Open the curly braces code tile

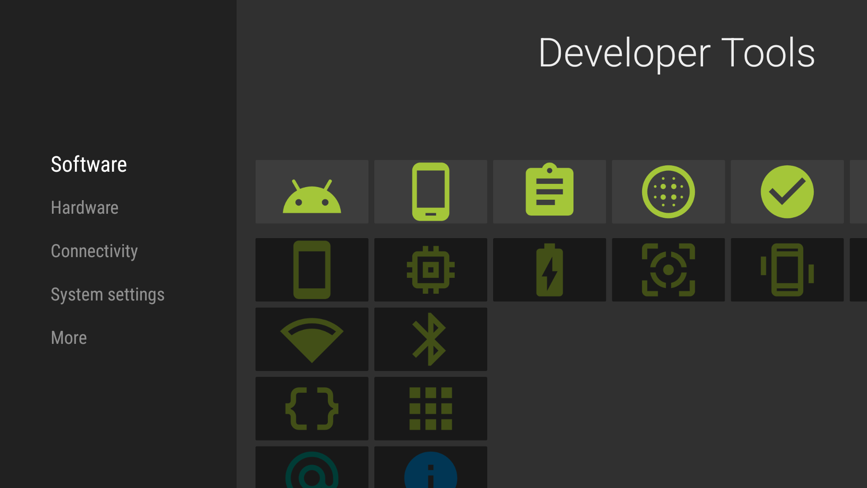312,408
